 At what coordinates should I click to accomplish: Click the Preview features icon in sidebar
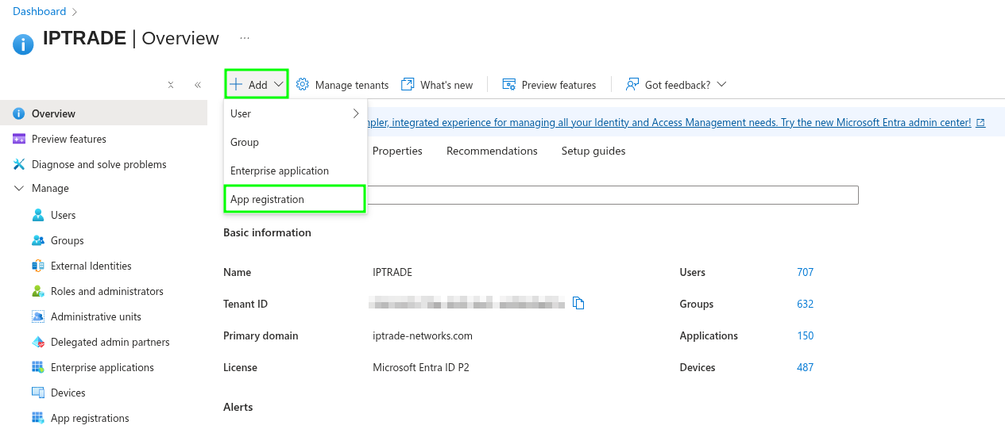pos(19,139)
